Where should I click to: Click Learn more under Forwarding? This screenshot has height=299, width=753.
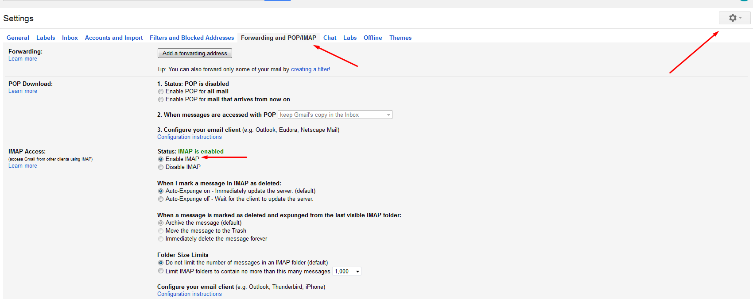coord(23,59)
